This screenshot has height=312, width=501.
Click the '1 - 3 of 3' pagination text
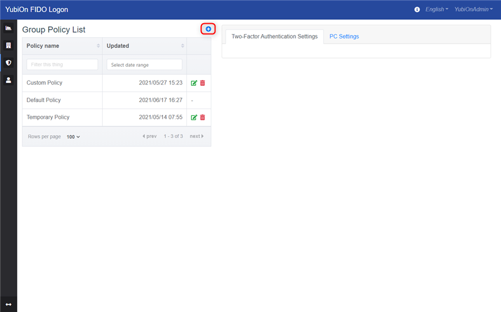[173, 136]
